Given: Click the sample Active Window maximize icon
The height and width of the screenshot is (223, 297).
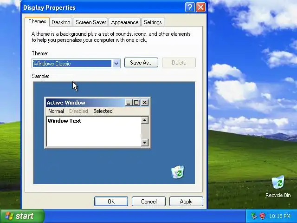Looking at the screenshot, I should point(136,103).
